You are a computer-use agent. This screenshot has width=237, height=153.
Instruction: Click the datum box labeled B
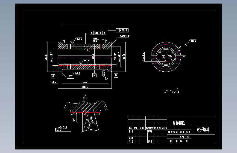(x=116, y=75)
